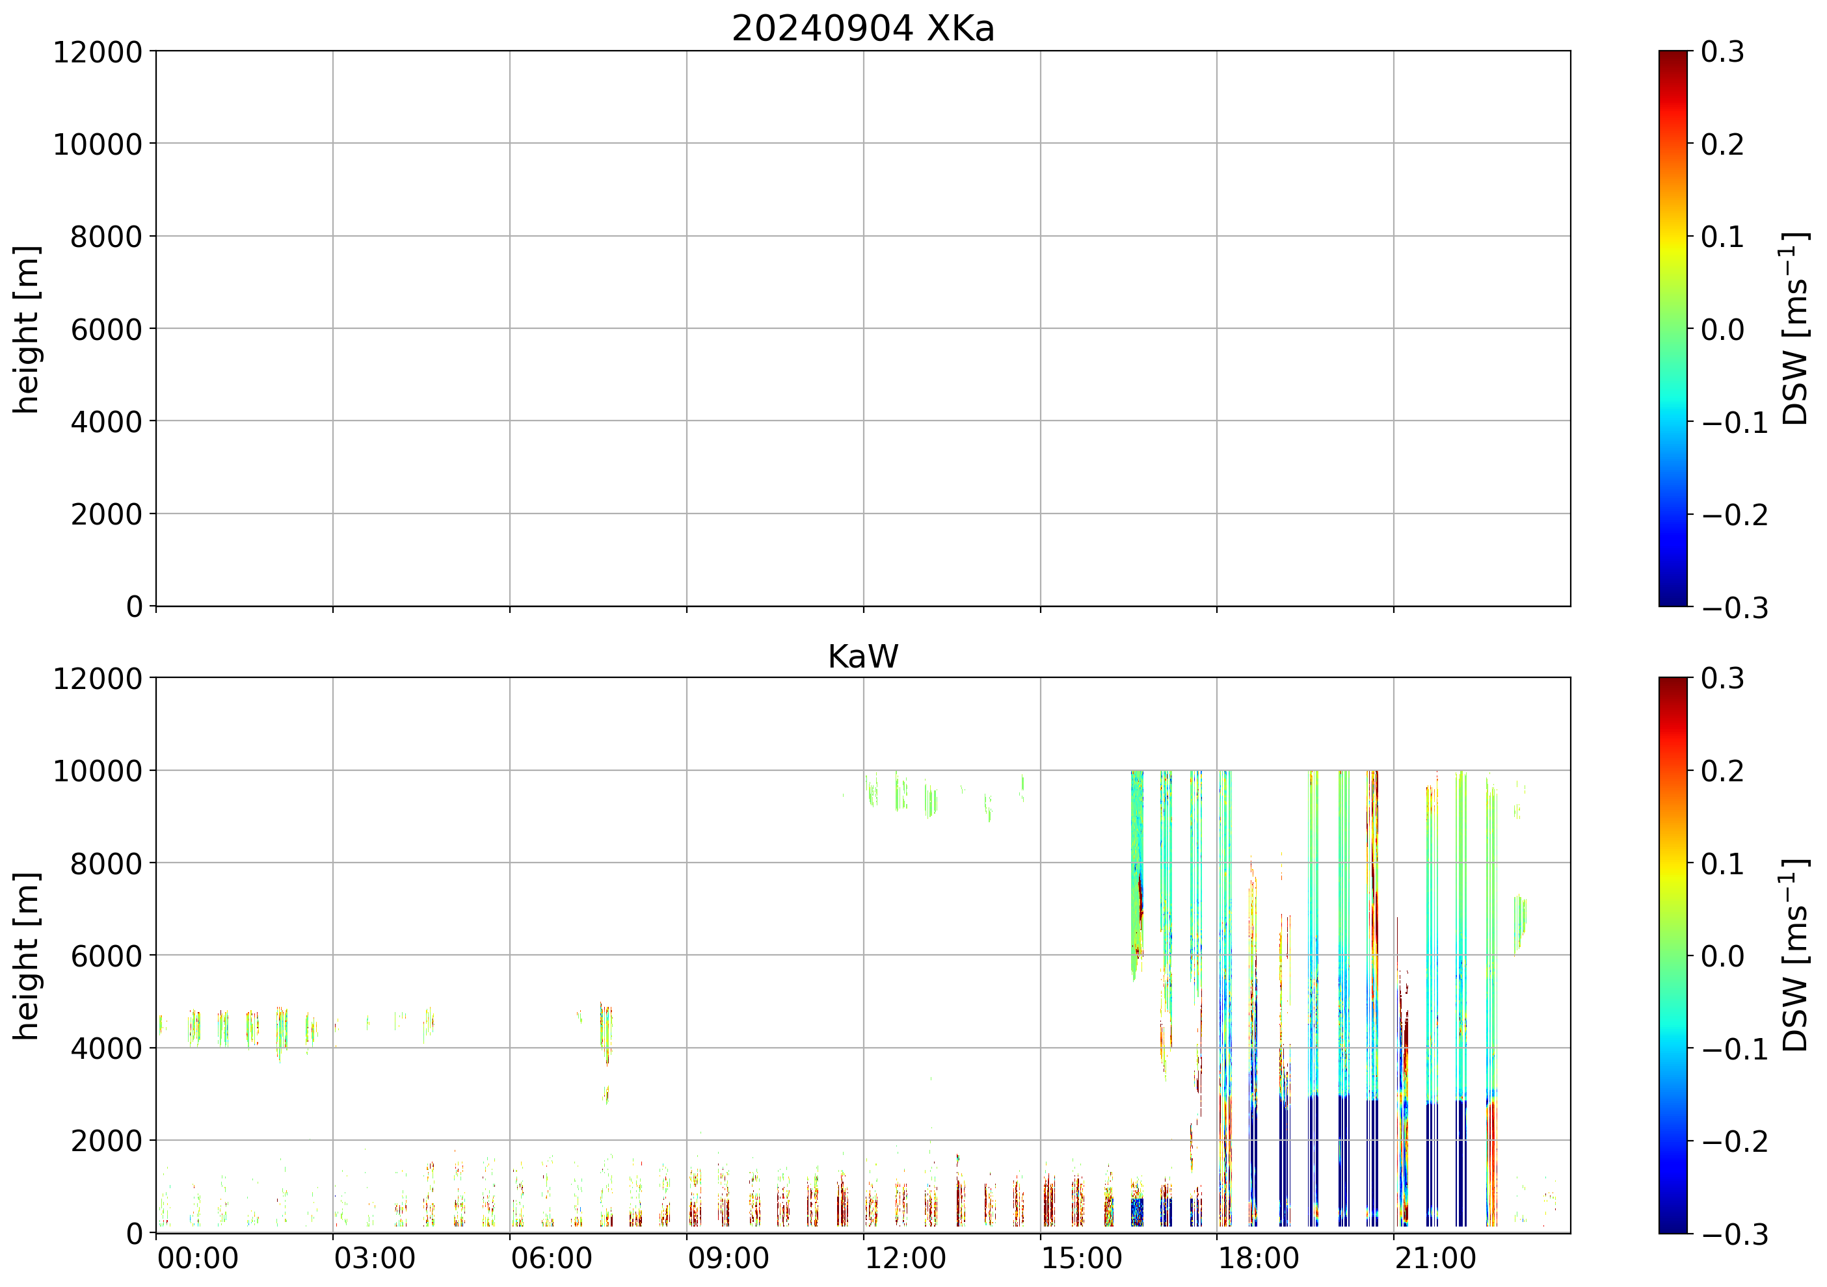Click the '0.3' label on the top colorbar

click(1723, 52)
